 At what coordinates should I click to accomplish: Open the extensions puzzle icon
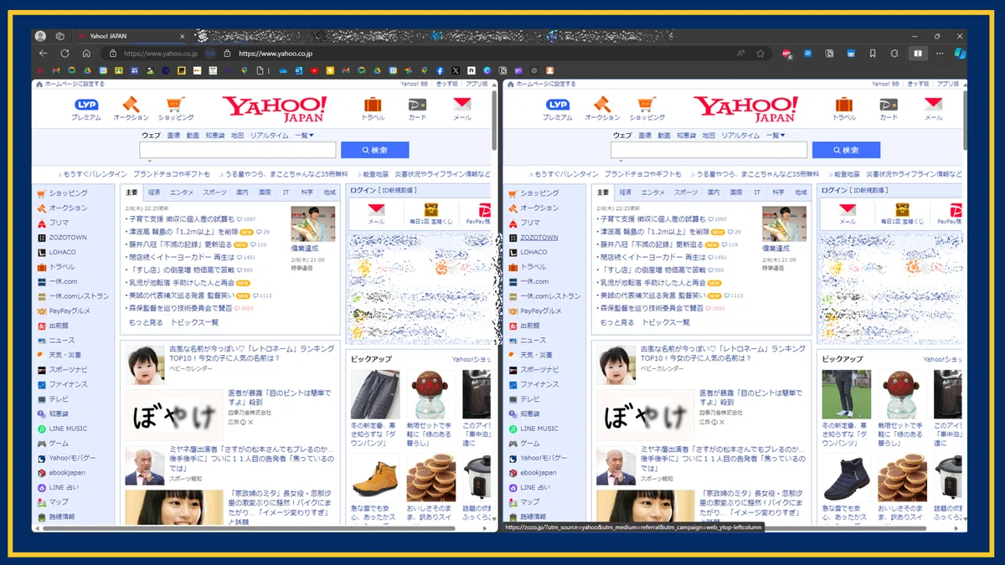point(894,54)
